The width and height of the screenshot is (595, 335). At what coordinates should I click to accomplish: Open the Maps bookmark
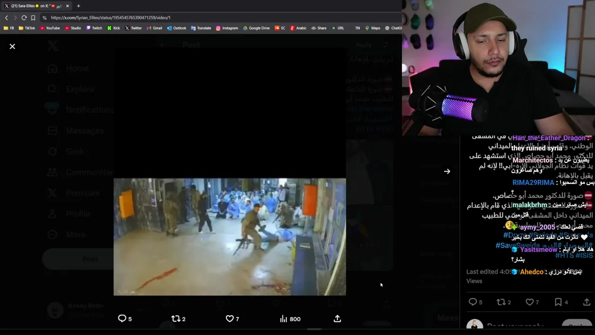tap(372, 28)
